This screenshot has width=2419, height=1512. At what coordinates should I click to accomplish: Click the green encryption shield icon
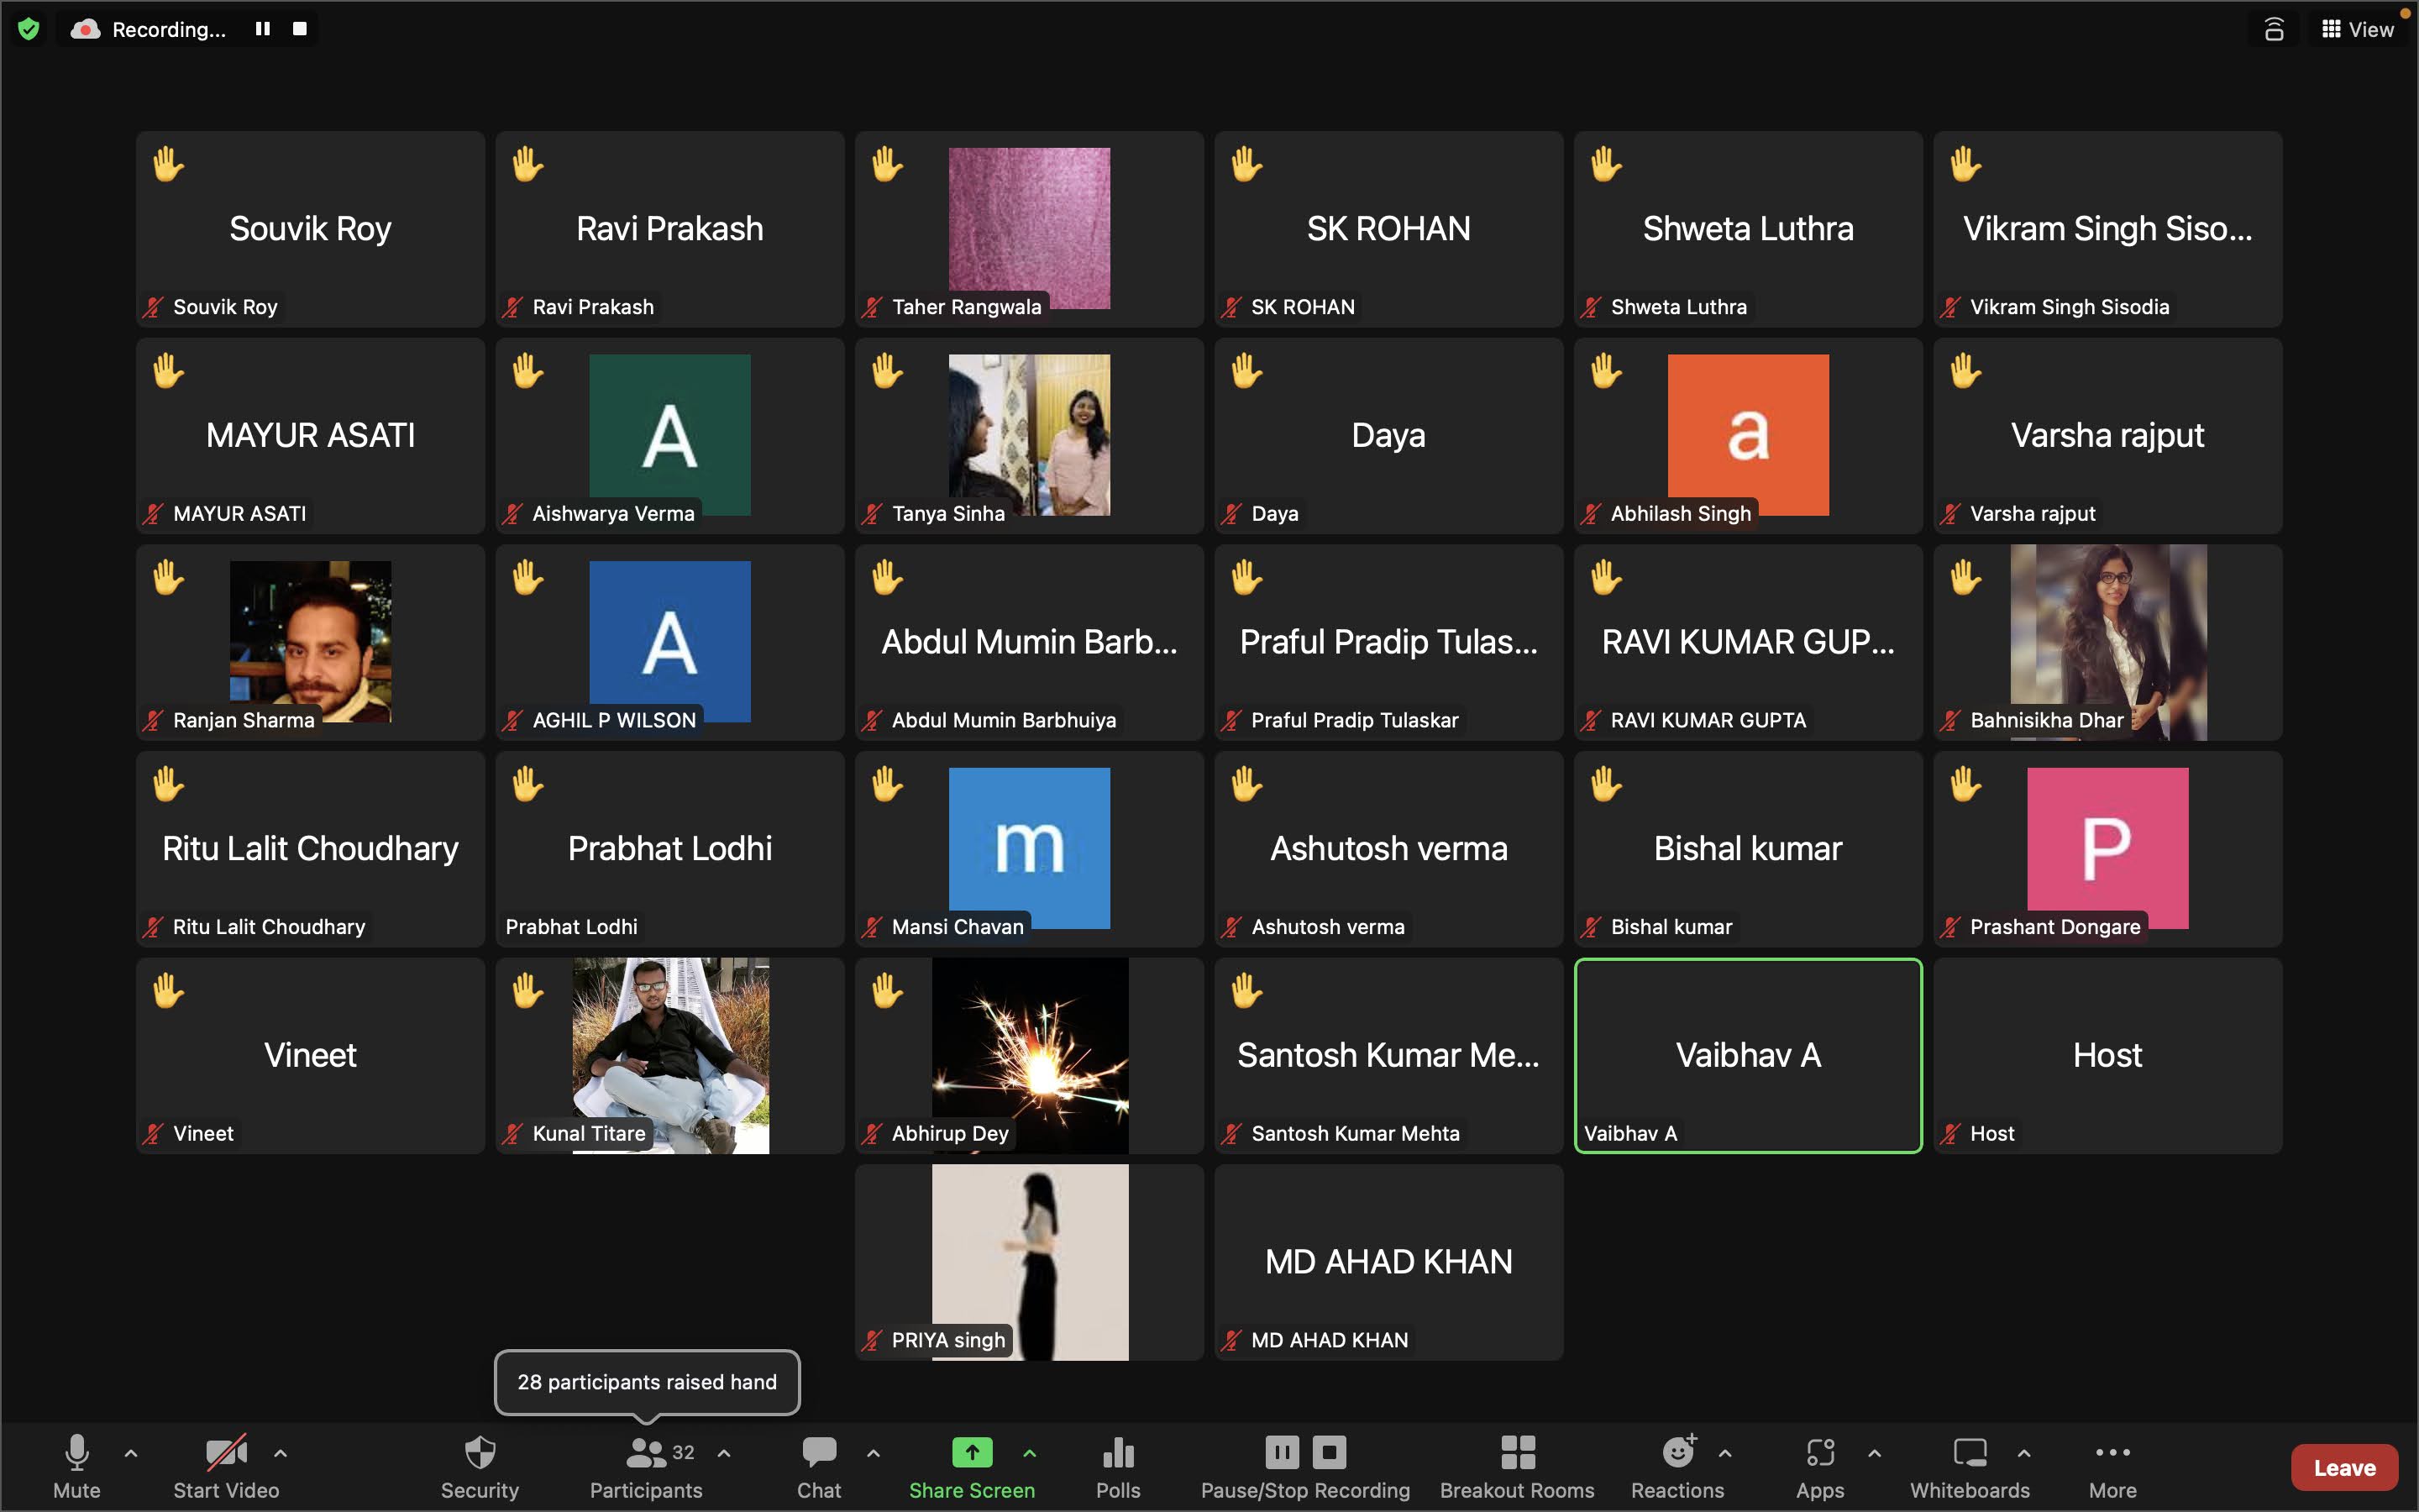point(29,29)
